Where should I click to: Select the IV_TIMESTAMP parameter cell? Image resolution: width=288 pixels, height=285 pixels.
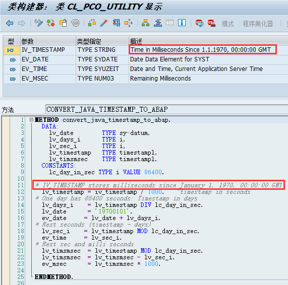click(48, 50)
